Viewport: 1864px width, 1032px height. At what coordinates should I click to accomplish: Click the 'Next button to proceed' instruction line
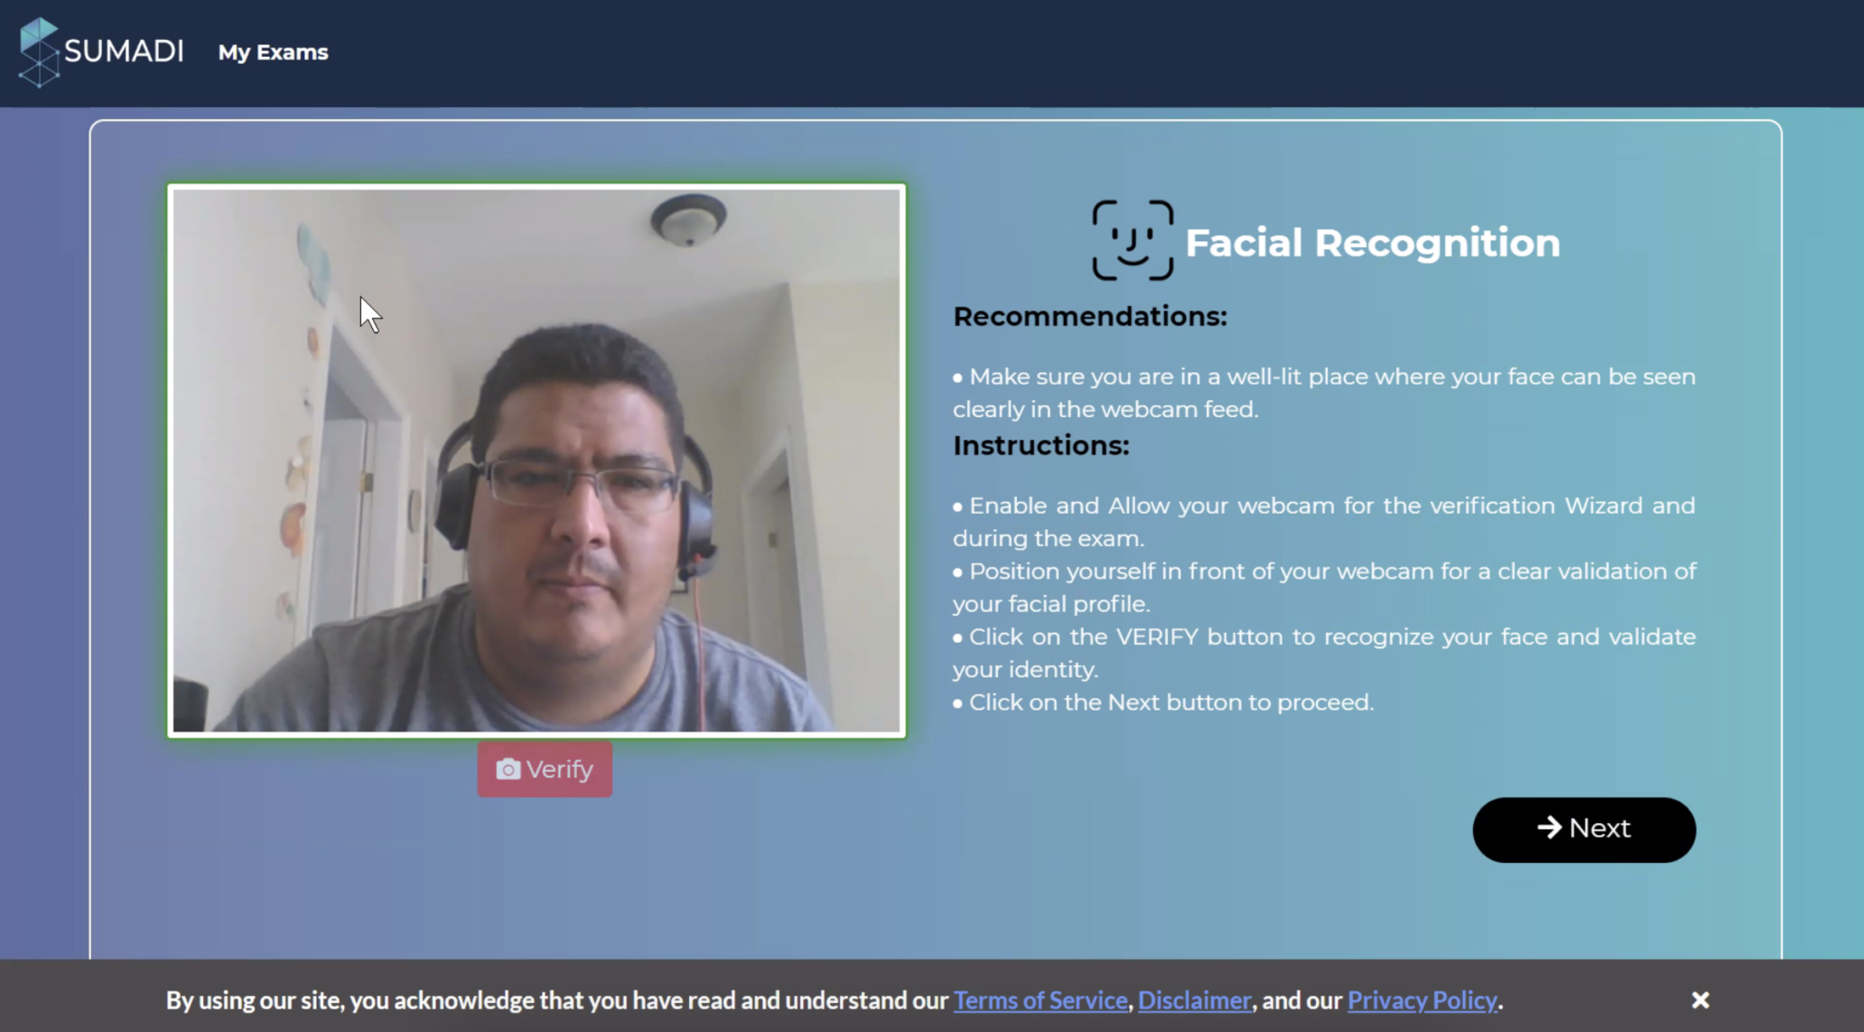tap(1170, 702)
